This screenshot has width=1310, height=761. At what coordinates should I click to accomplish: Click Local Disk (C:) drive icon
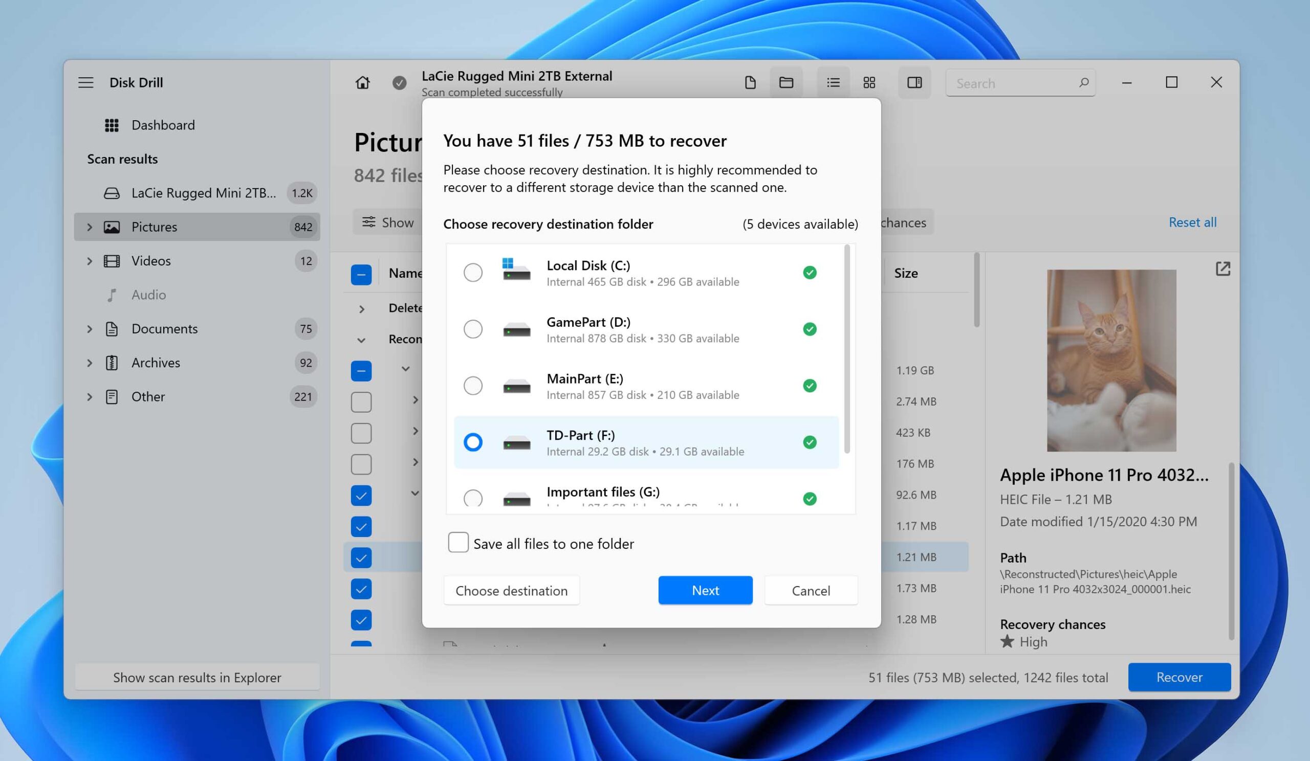(516, 270)
